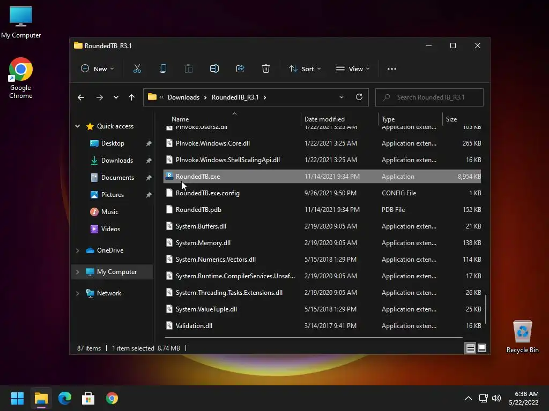Click RoundedTB_R3.1 breadcrumb segment

click(235, 97)
